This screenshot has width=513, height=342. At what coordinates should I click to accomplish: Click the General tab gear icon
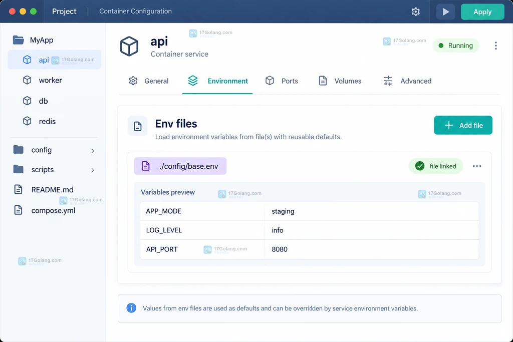tap(133, 81)
